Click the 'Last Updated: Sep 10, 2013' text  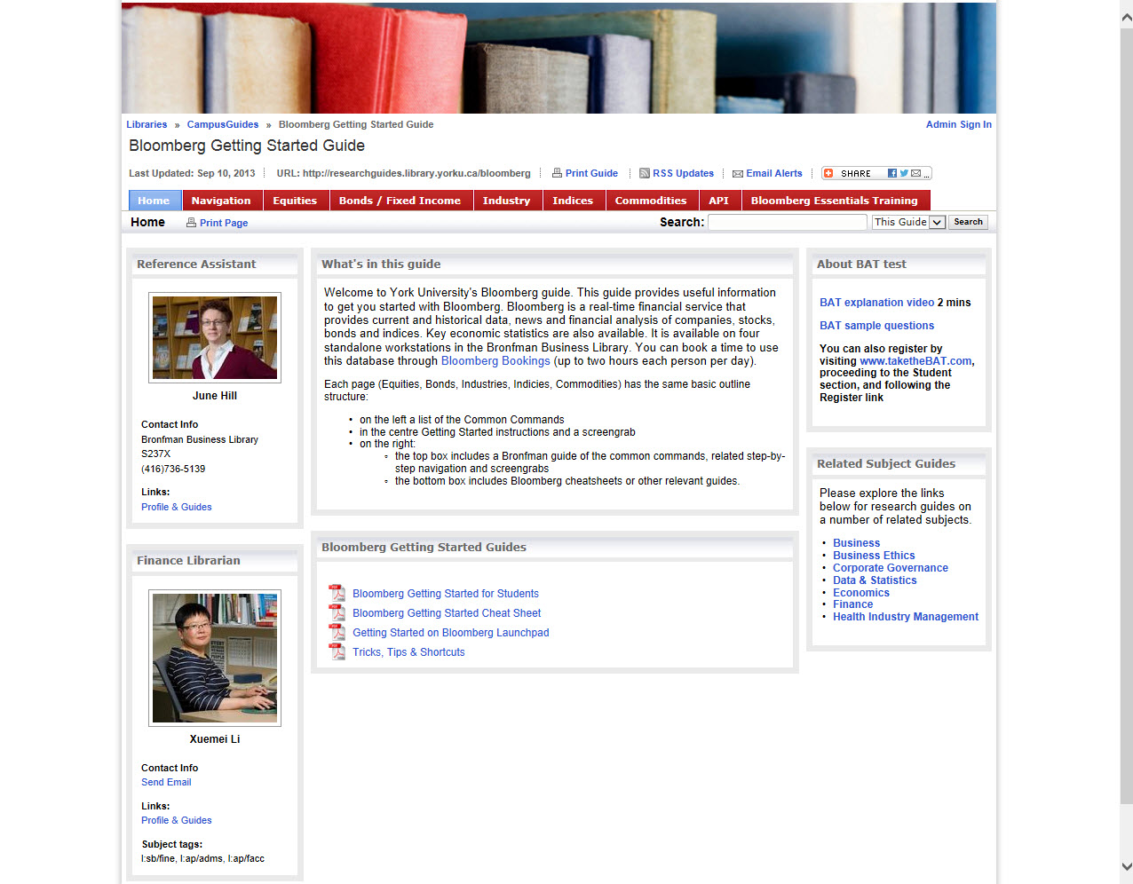pyautogui.click(x=192, y=173)
